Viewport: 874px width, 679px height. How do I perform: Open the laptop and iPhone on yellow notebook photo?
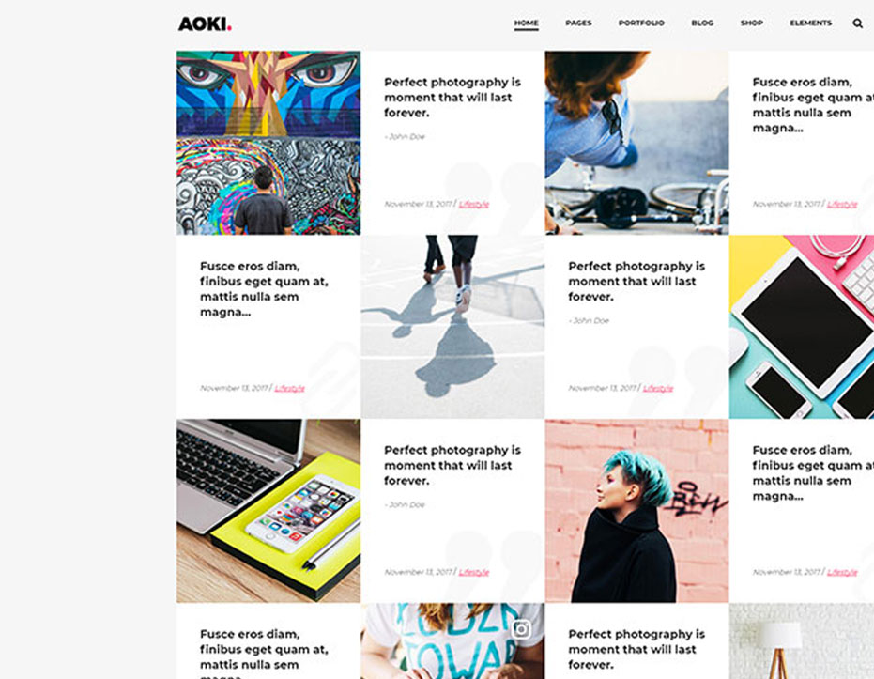pos(268,511)
